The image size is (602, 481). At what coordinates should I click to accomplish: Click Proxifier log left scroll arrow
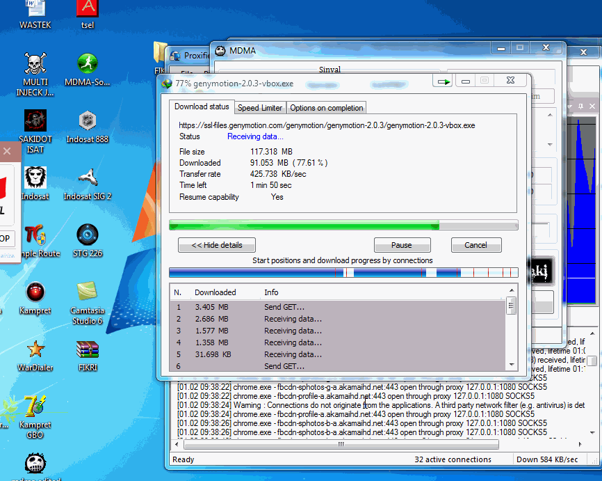pyautogui.click(x=177, y=445)
